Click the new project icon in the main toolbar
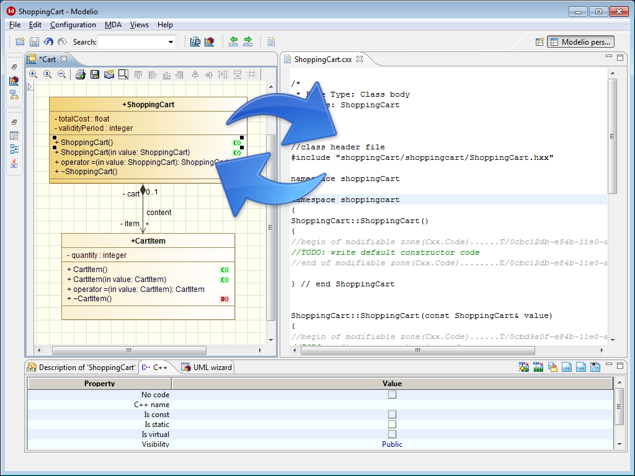 [x=20, y=42]
